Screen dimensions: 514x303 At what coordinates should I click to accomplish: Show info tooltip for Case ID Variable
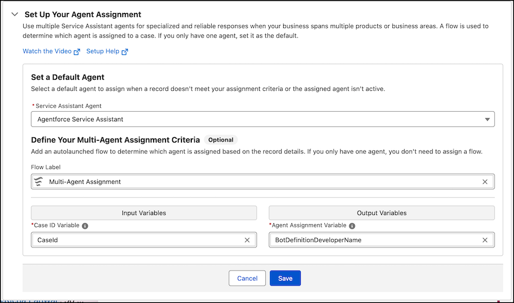85,226
